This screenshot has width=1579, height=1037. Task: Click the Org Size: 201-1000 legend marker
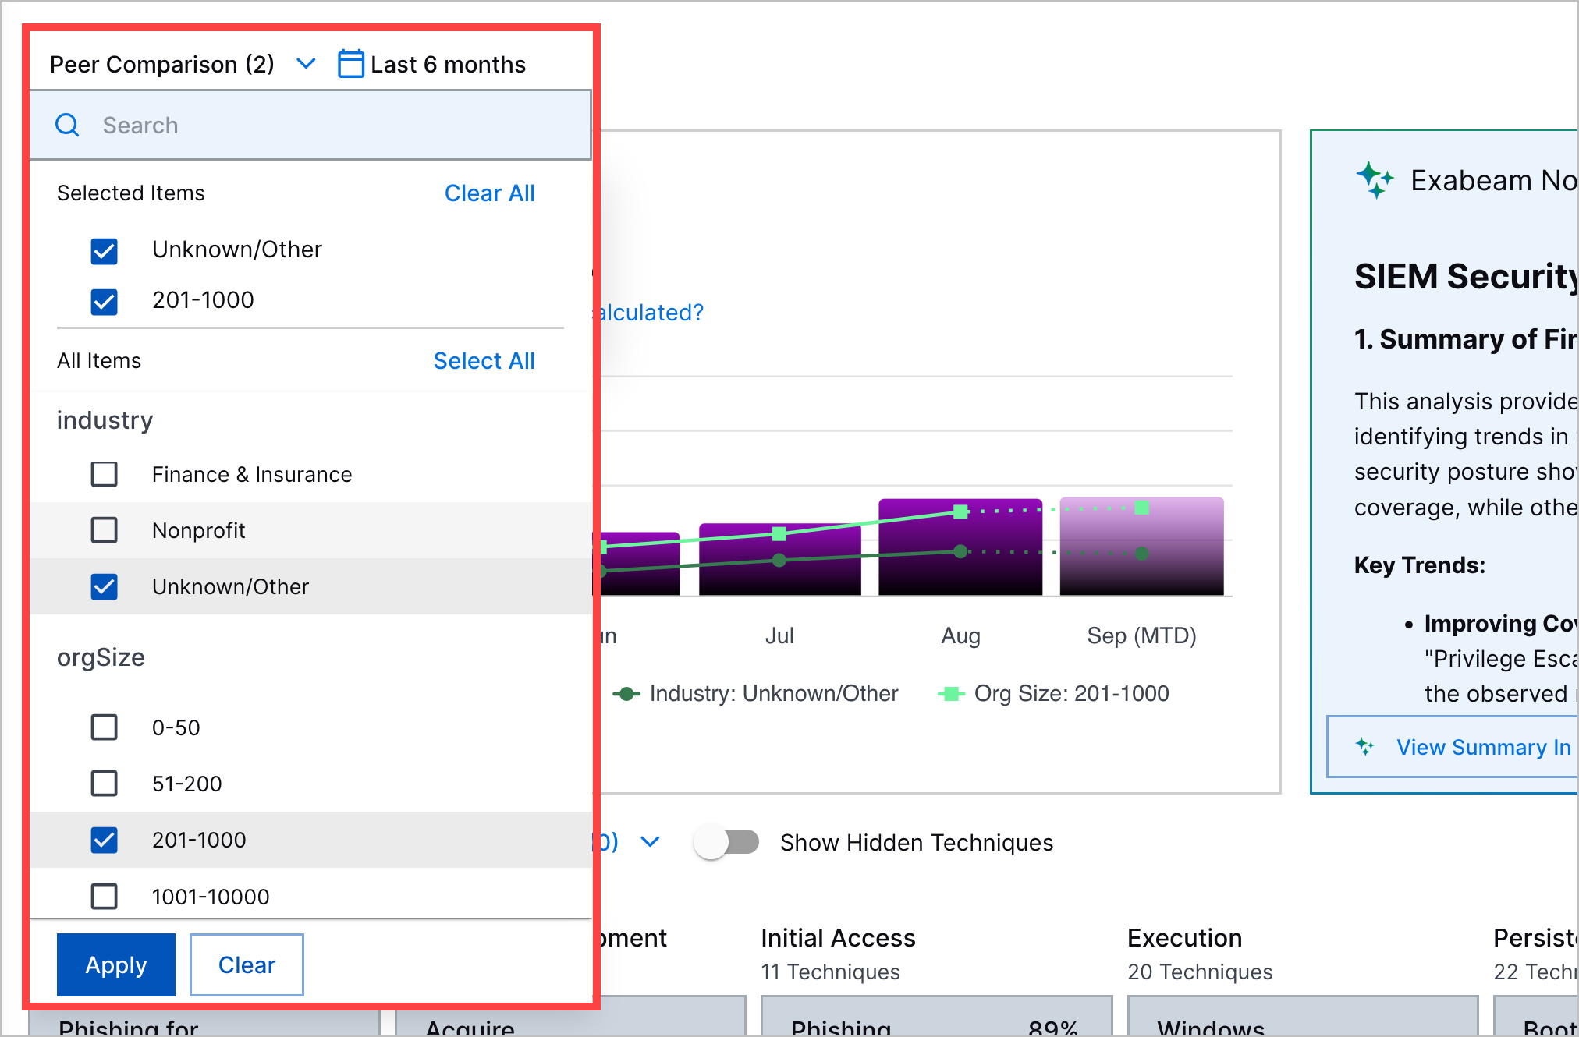click(x=951, y=694)
